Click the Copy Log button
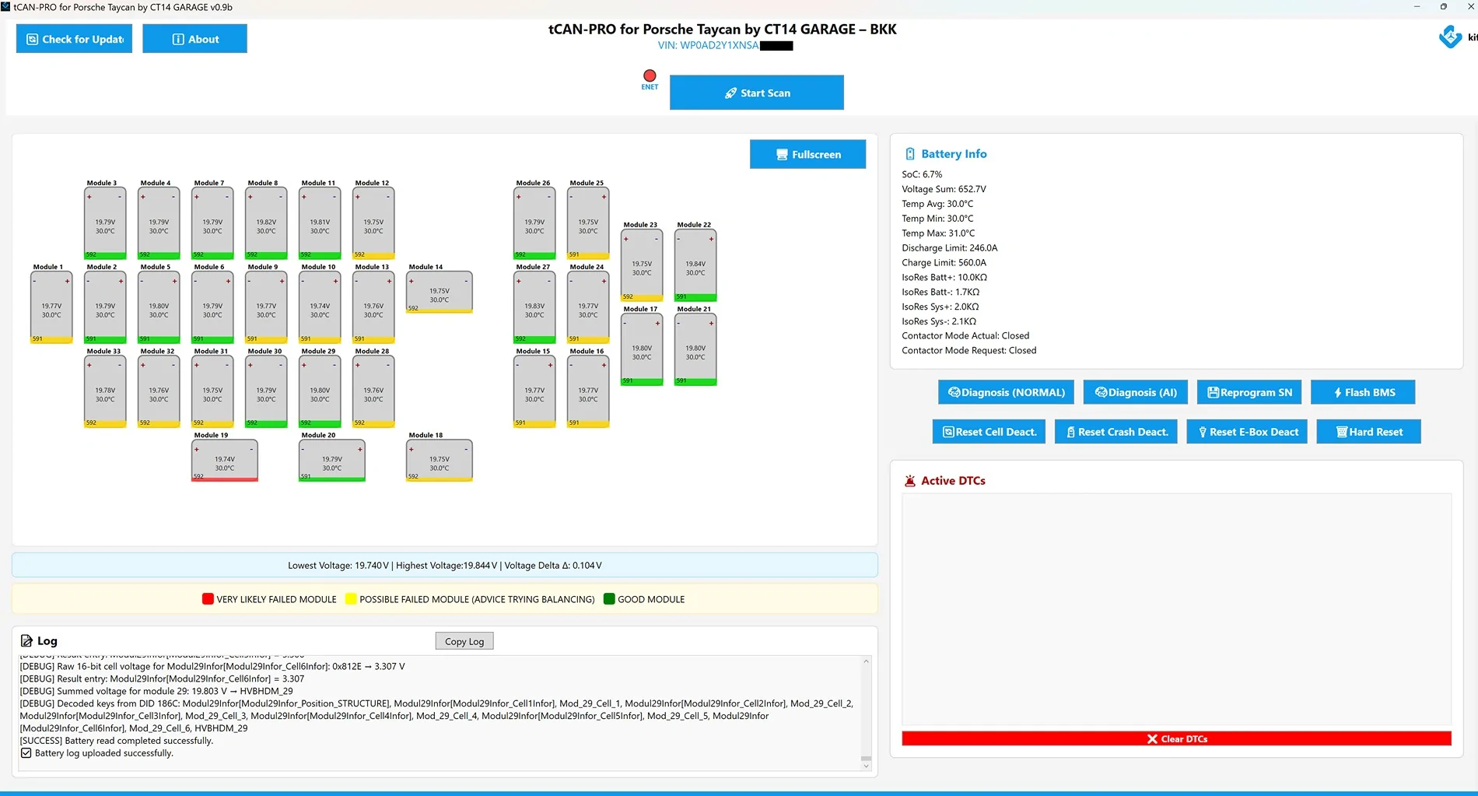 (x=464, y=640)
